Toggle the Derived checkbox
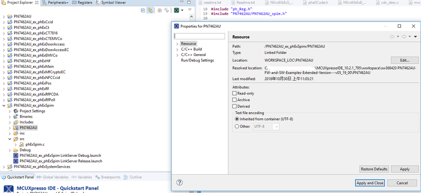This screenshot has height=193, width=421. click(235, 106)
